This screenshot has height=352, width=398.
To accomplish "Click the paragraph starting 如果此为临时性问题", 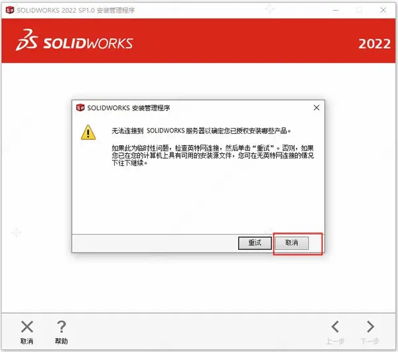I will (213, 156).
